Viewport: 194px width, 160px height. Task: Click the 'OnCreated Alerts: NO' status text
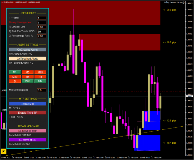pyautogui.click(x=21, y=54)
